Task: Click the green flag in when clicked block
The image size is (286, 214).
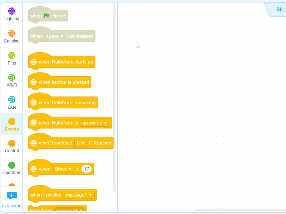Action: click(x=47, y=16)
